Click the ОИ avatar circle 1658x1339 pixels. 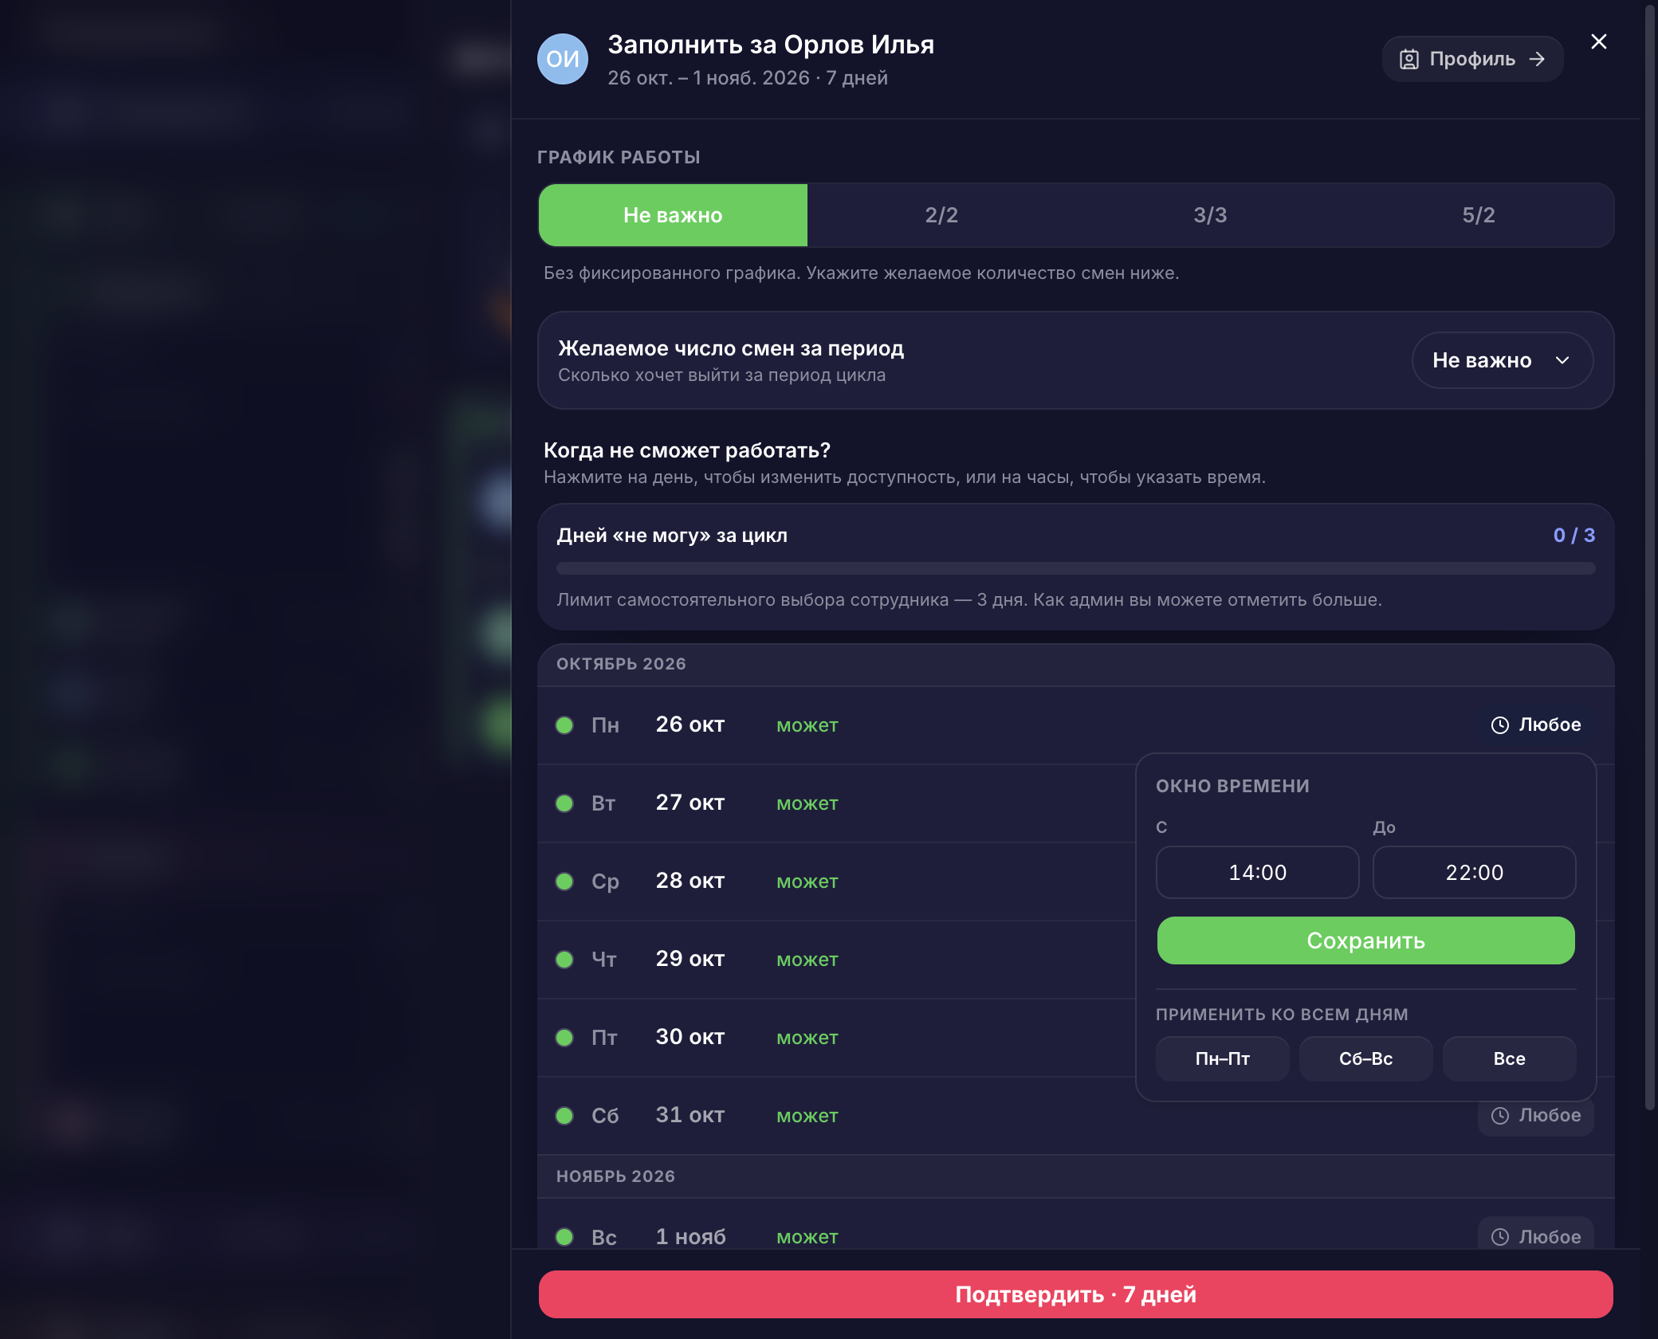pos(563,59)
